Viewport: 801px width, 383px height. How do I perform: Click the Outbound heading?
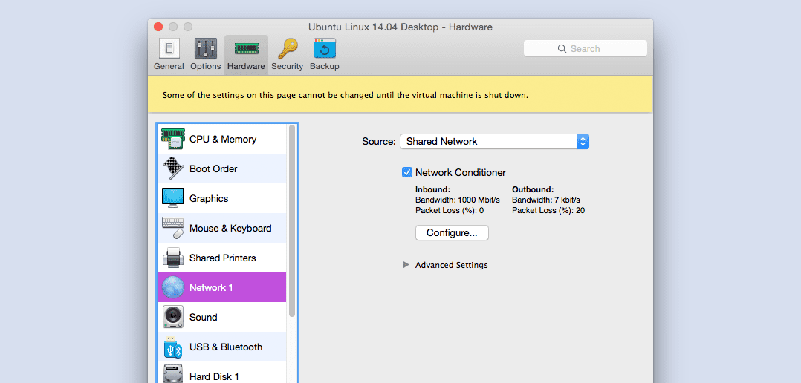[x=533, y=189]
